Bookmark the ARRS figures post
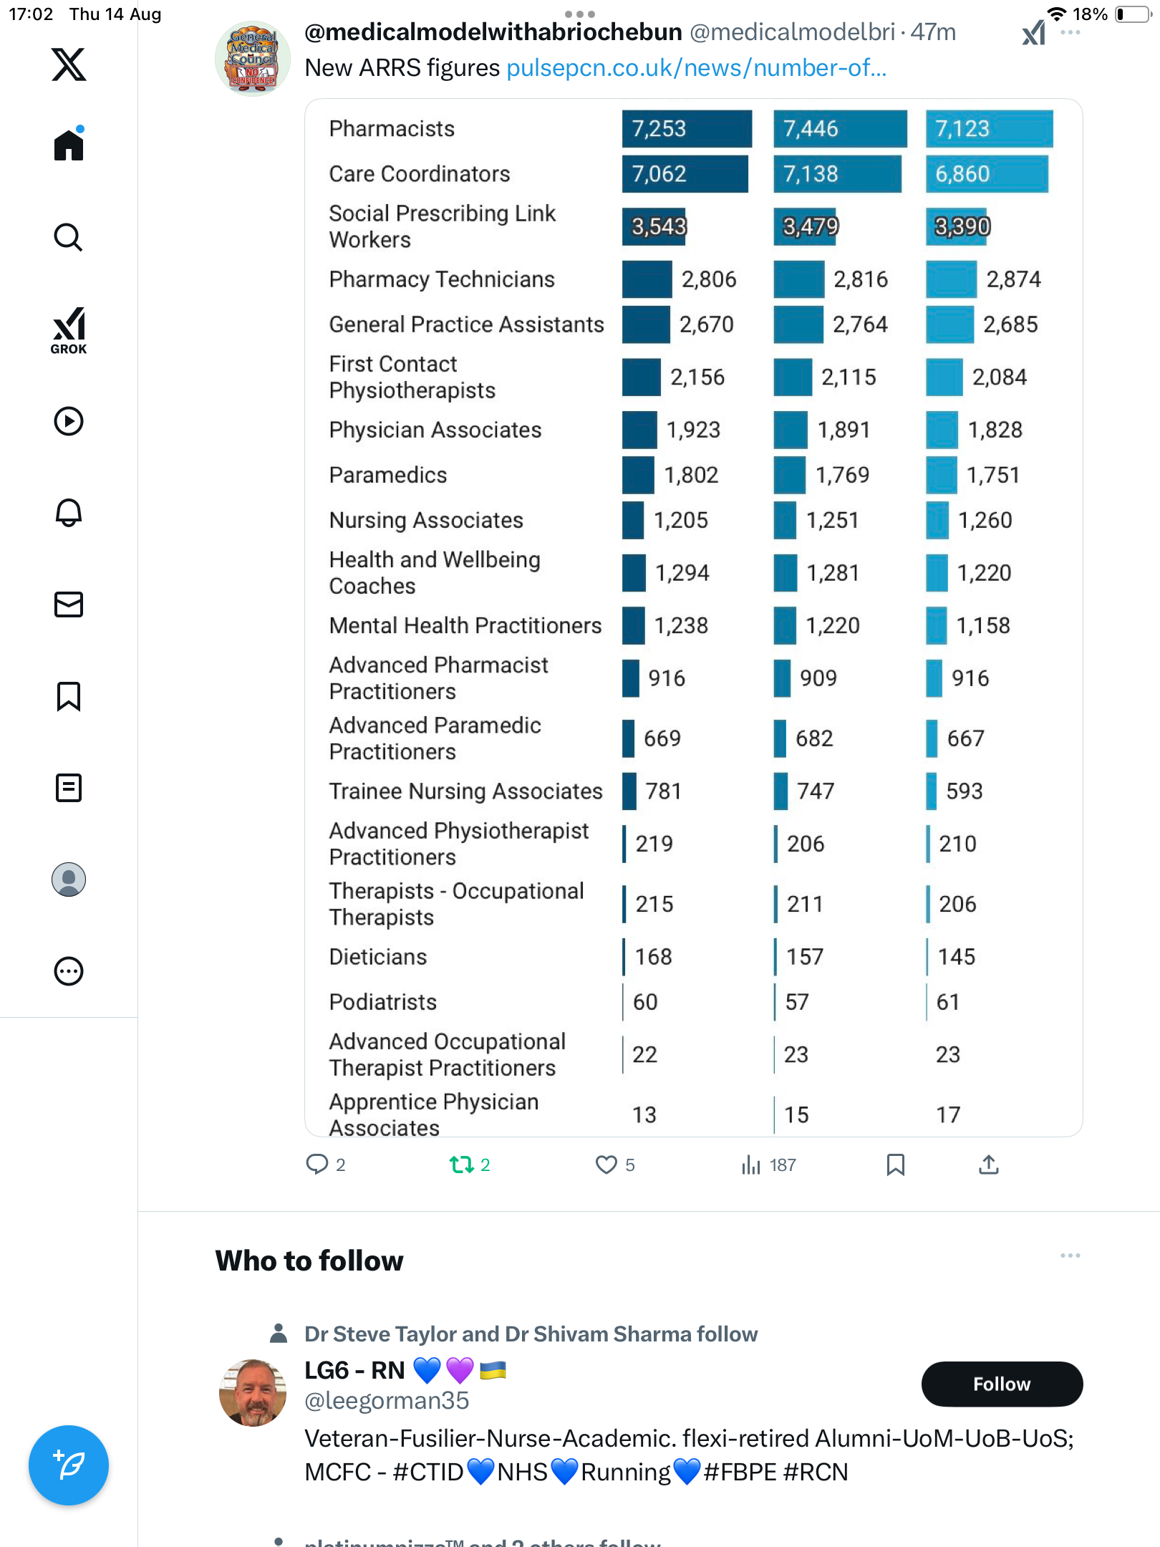Viewport: 1160px width, 1547px height. pos(895,1165)
